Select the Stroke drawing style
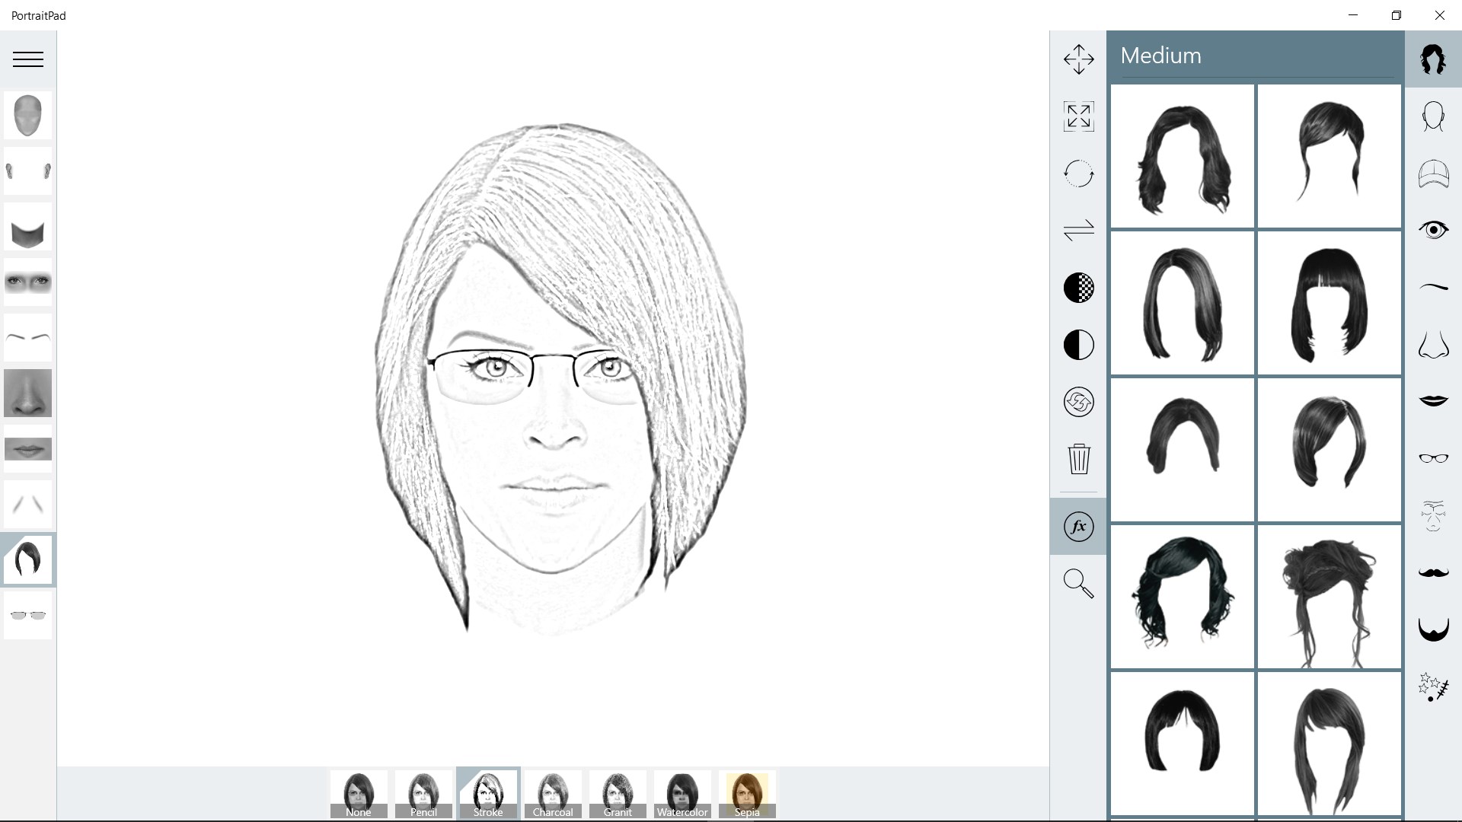 488,793
